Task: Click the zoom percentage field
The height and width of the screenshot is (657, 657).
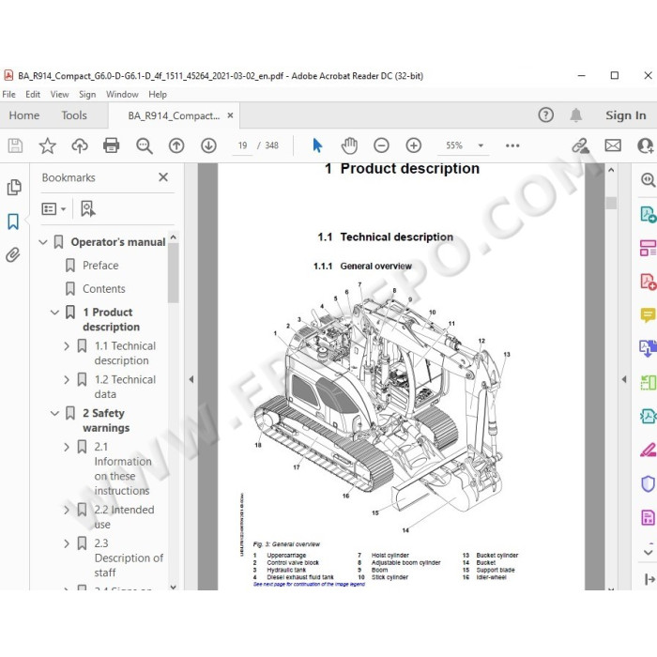Action: pyautogui.click(x=454, y=145)
